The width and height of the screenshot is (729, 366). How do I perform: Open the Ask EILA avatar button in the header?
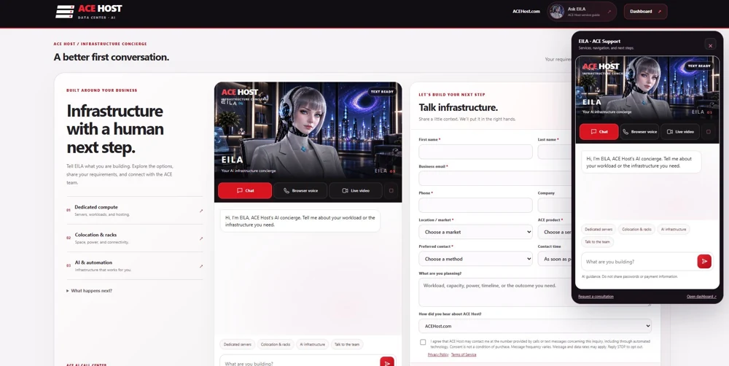click(x=582, y=12)
